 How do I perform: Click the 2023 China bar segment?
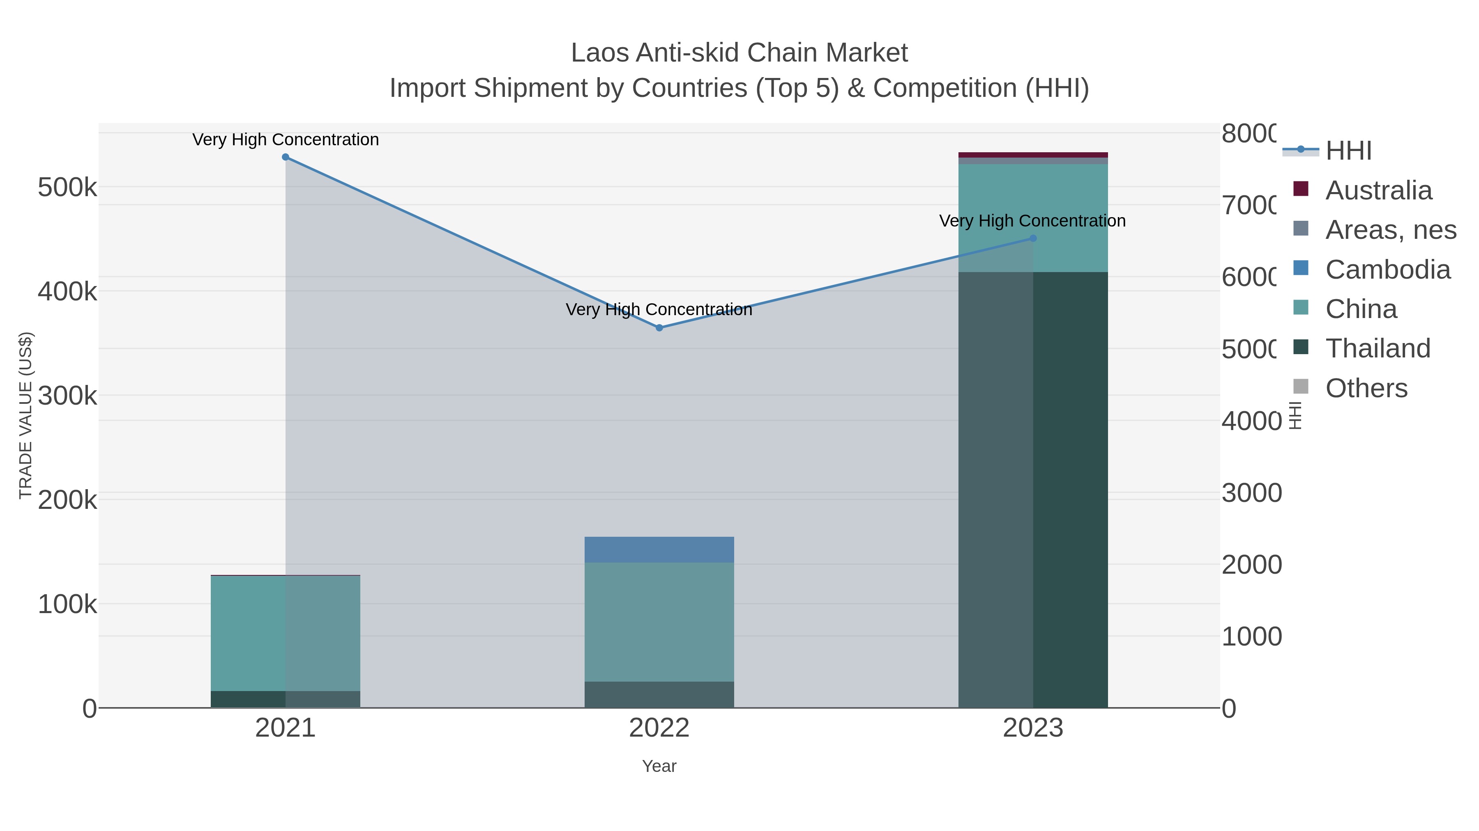click(1033, 218)
